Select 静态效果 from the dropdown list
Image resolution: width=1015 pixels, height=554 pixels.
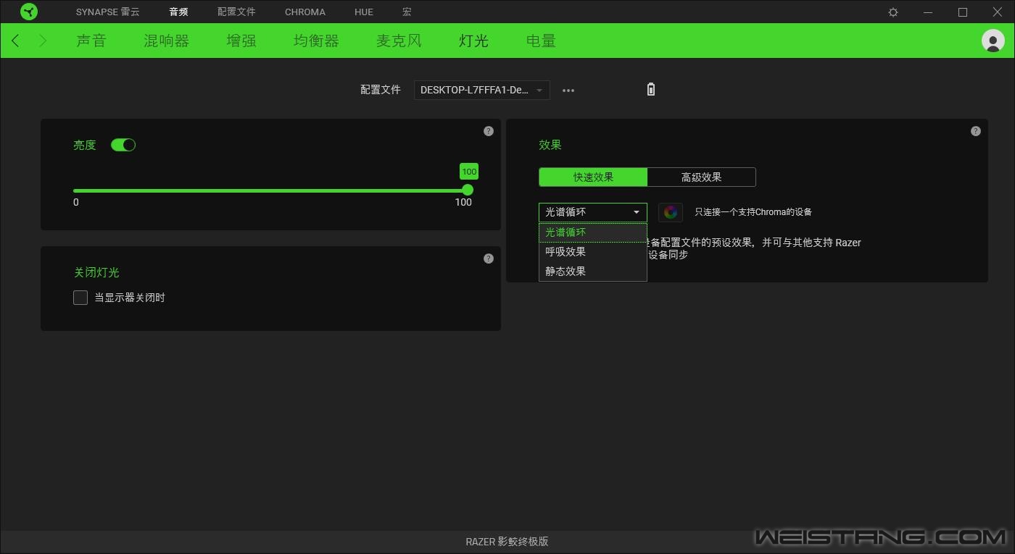(592, 272)
